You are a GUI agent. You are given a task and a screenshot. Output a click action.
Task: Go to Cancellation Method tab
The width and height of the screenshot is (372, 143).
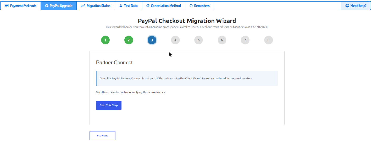click(163, 6)
